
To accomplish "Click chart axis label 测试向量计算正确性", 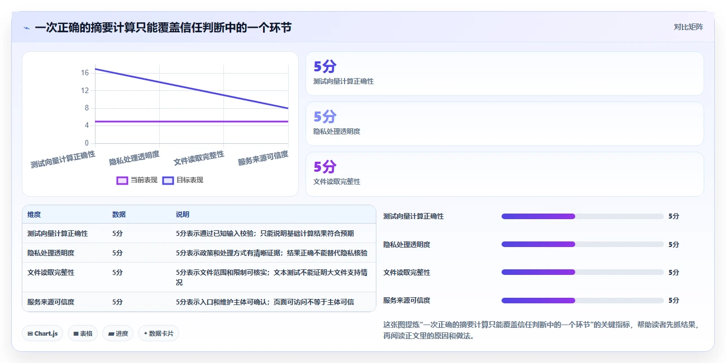I will pos(63,159).
